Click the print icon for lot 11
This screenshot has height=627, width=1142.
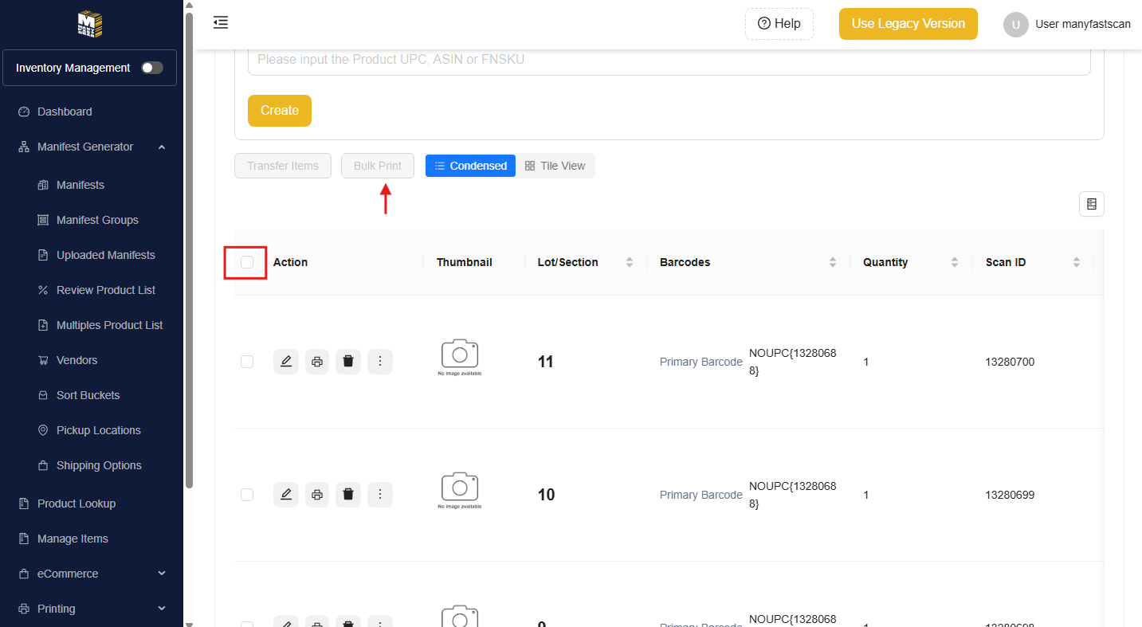(317, 362)
